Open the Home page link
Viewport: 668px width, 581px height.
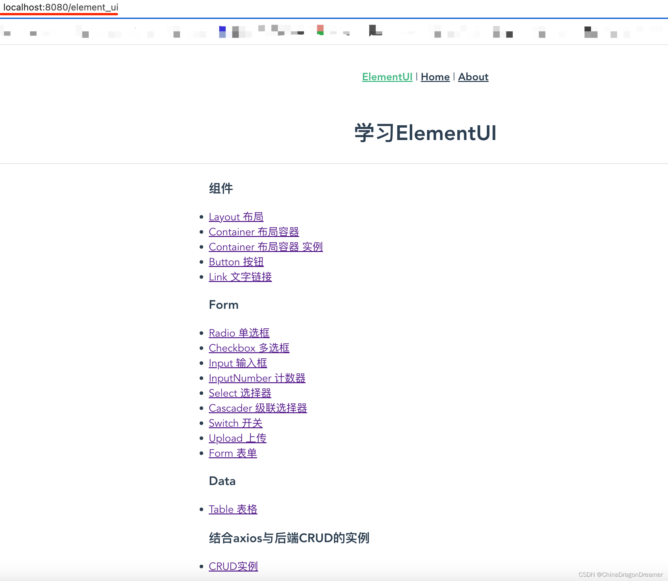[435, 77]
